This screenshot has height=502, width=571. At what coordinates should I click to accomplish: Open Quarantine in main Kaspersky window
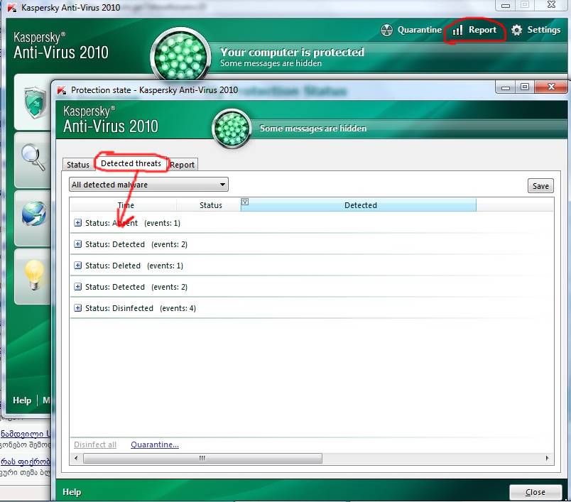click(411, 30)
